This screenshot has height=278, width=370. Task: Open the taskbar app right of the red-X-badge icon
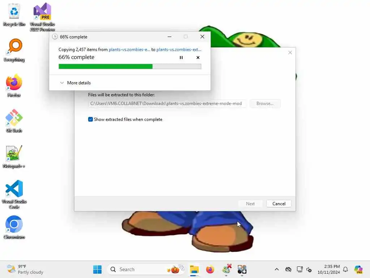coord(242,269)
